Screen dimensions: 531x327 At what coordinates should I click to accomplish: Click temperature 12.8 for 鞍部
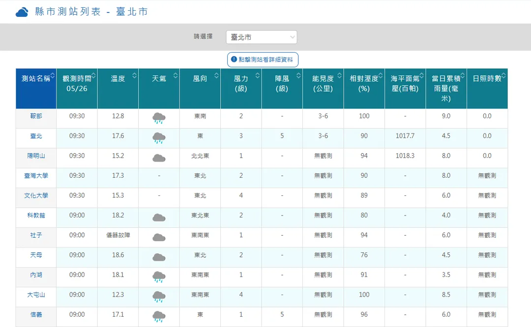point(118,116)
